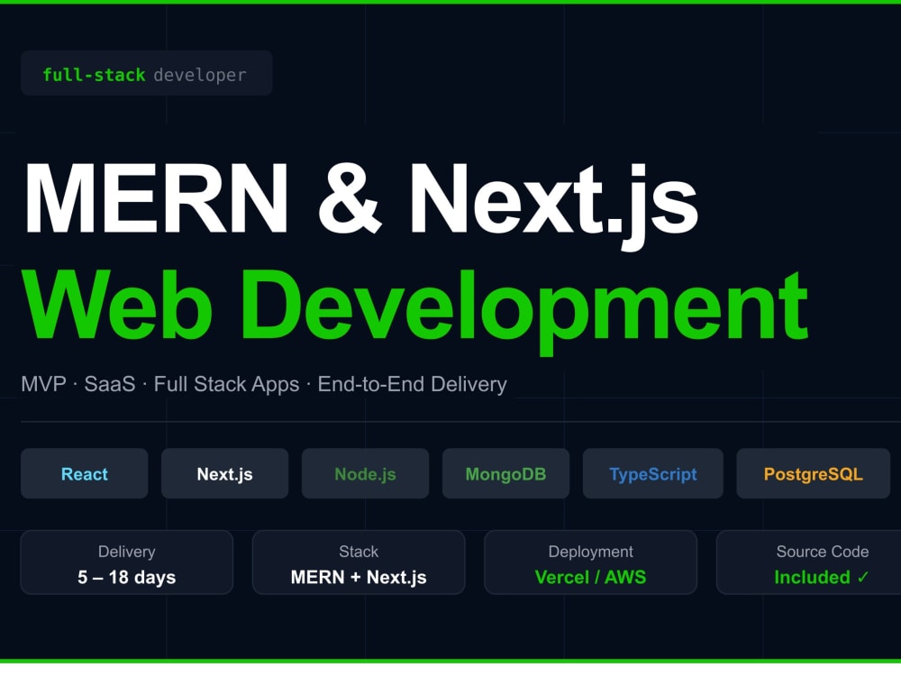901x676 pixels.
Task: Click the Delivery 5 – 18 days card
Action: point(127,562)
